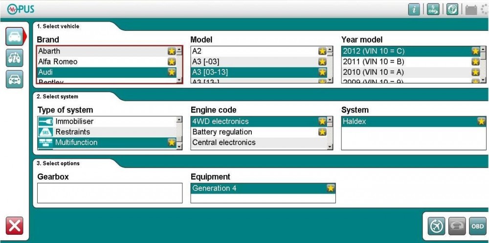Click the information 'i' icon in header
This screenshot has height=243, width=489.
pyautogui.click(x=414, y=10)
